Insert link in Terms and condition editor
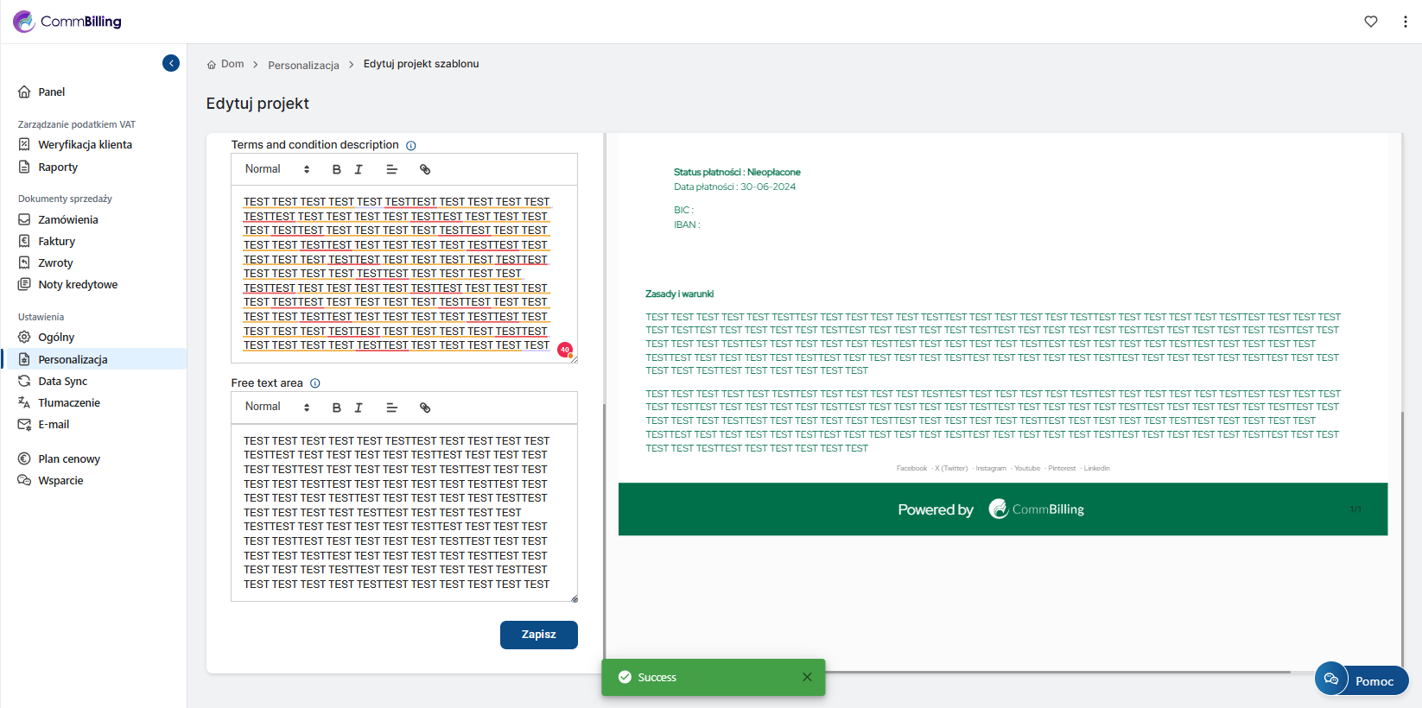 tap(425, 170)
